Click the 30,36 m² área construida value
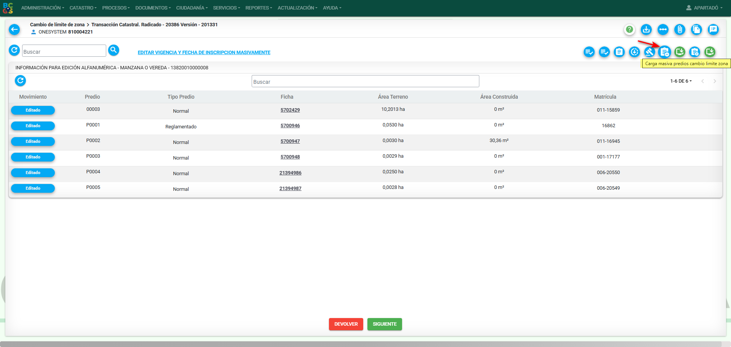731x347 pixels. pos(499,141)
